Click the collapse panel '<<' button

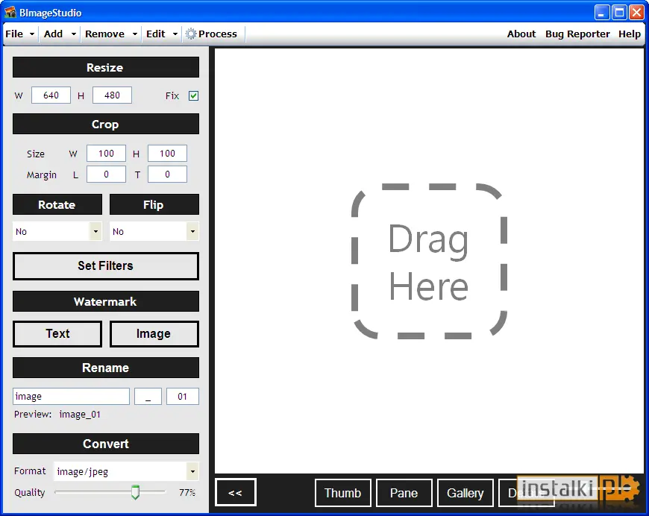pos(236,492)
